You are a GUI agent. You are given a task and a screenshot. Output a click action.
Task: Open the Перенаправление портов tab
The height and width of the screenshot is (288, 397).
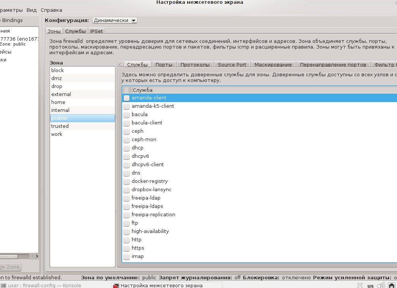click(x=333, y=65)
